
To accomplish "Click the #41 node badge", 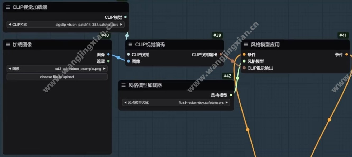I will coord(343,35).
